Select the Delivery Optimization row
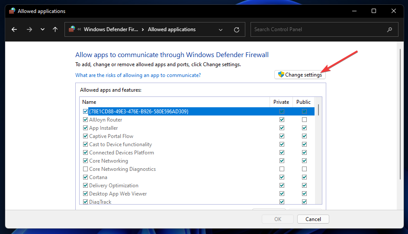408x234 pixels. coord(197,186)
